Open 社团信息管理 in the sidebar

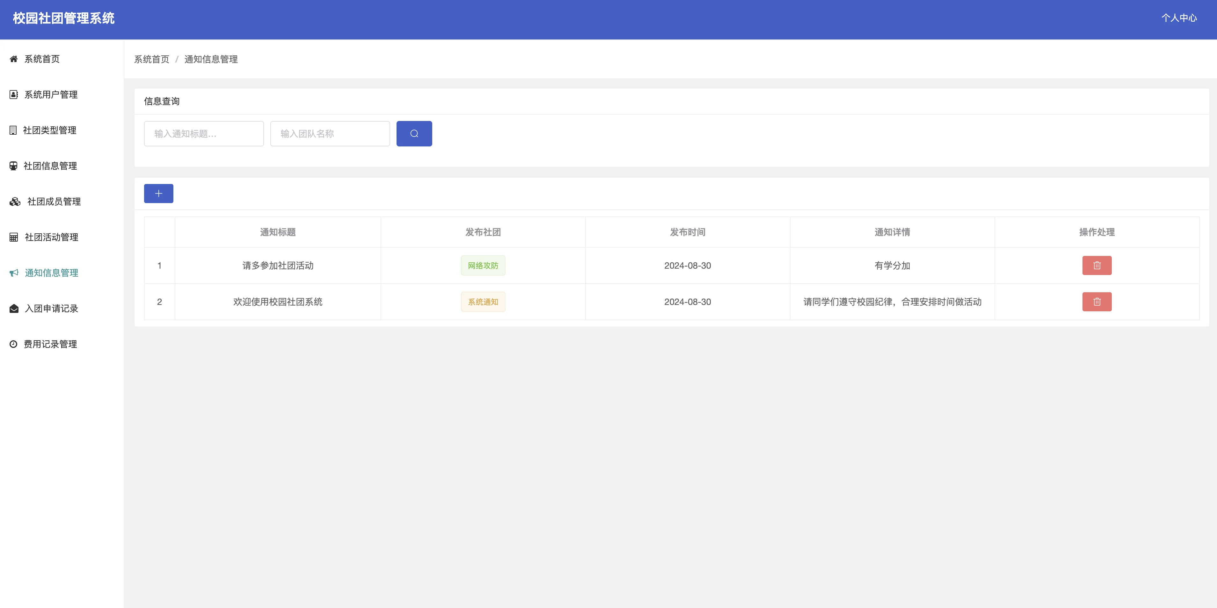tap(50, 166)
